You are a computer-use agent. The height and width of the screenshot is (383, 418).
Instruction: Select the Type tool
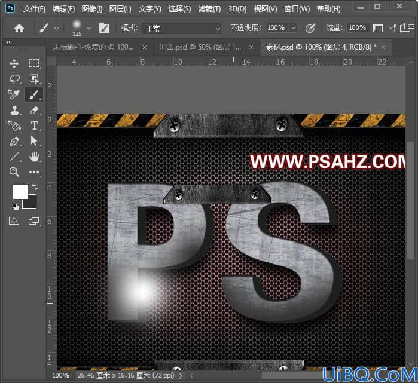(x=35, y=125)
